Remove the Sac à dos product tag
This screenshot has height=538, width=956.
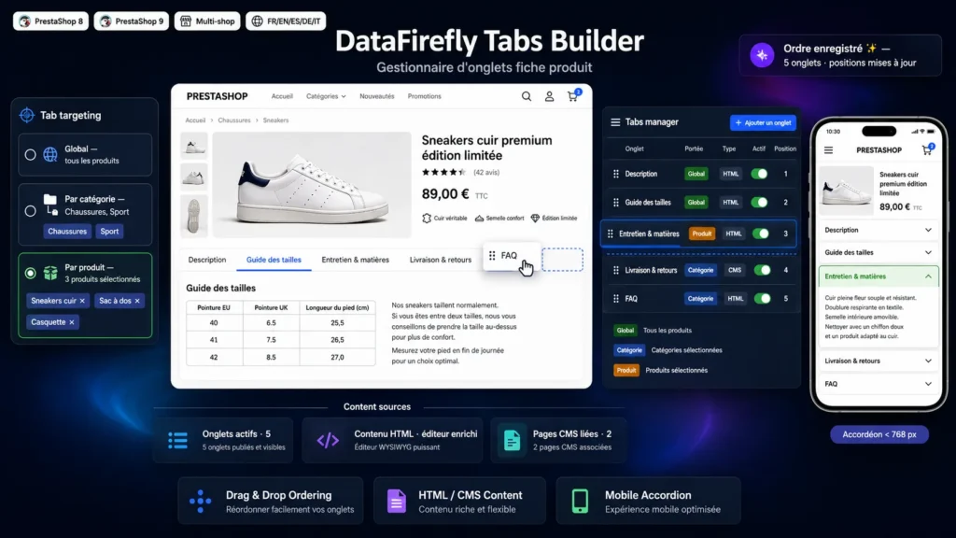(x=137, y=301)
